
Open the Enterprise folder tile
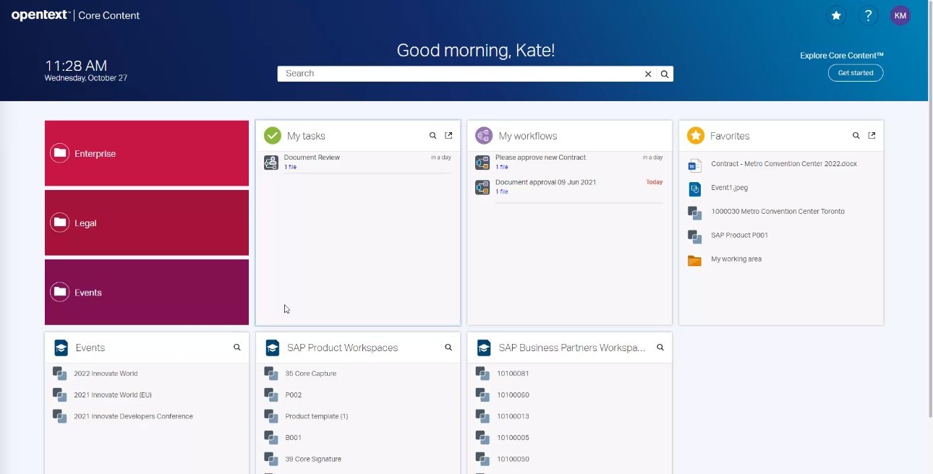147,153
